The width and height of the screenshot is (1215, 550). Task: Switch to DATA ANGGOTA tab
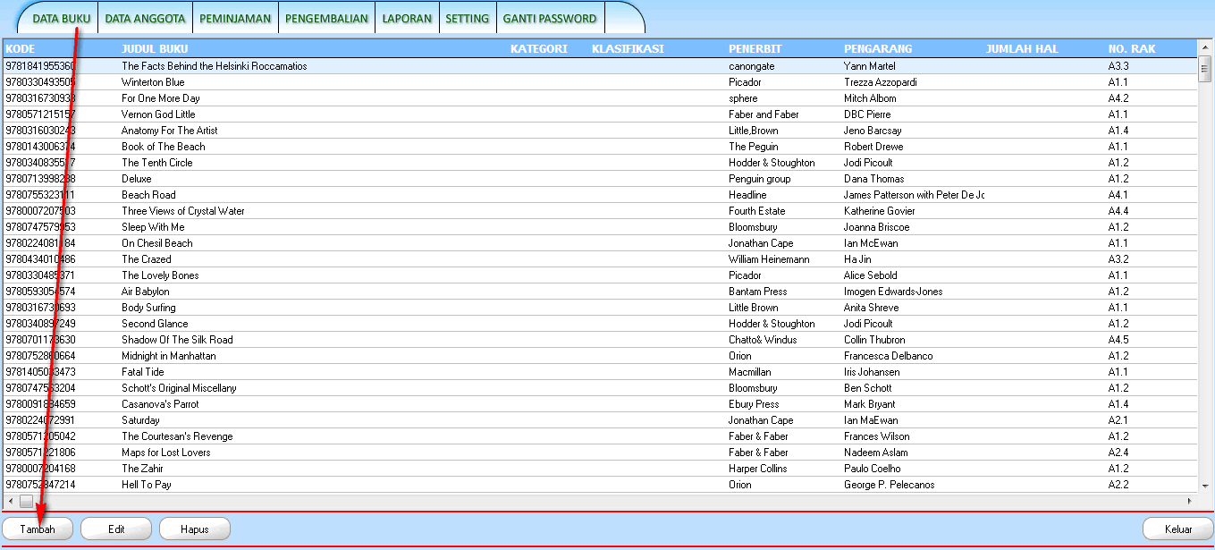(145, 18)
